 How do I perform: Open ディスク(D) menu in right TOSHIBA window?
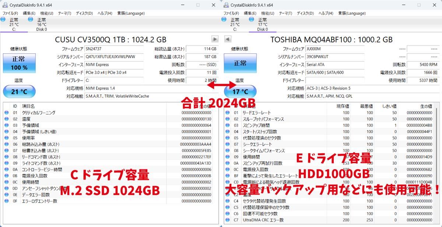pyautogui.click(x=305, y=13)
